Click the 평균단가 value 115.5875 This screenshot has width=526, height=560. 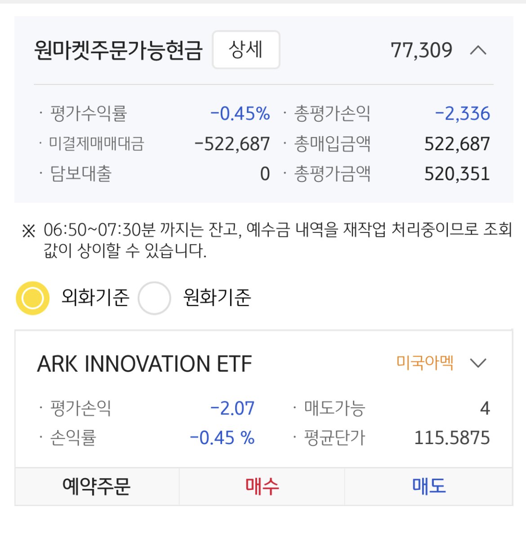(x=452, y=438)
